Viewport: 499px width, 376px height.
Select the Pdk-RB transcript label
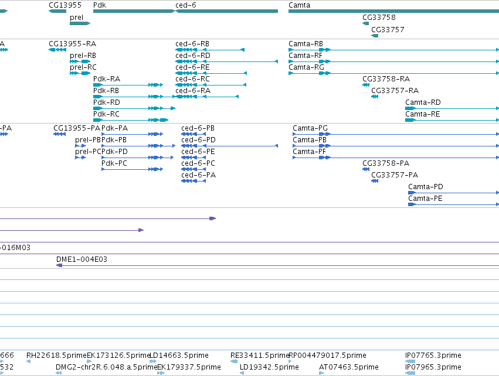[x=106, y=91]
